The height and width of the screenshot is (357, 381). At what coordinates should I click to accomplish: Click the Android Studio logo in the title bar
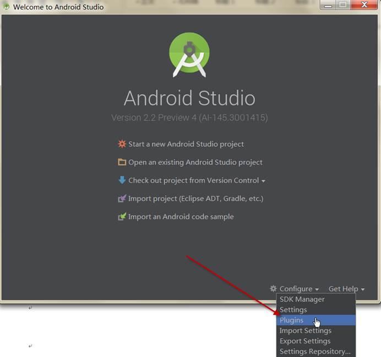pyautogui.click(x=7, y=7)
